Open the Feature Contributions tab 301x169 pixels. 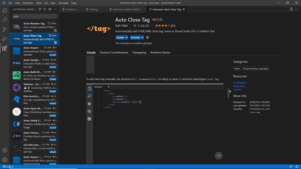(114, 53)
